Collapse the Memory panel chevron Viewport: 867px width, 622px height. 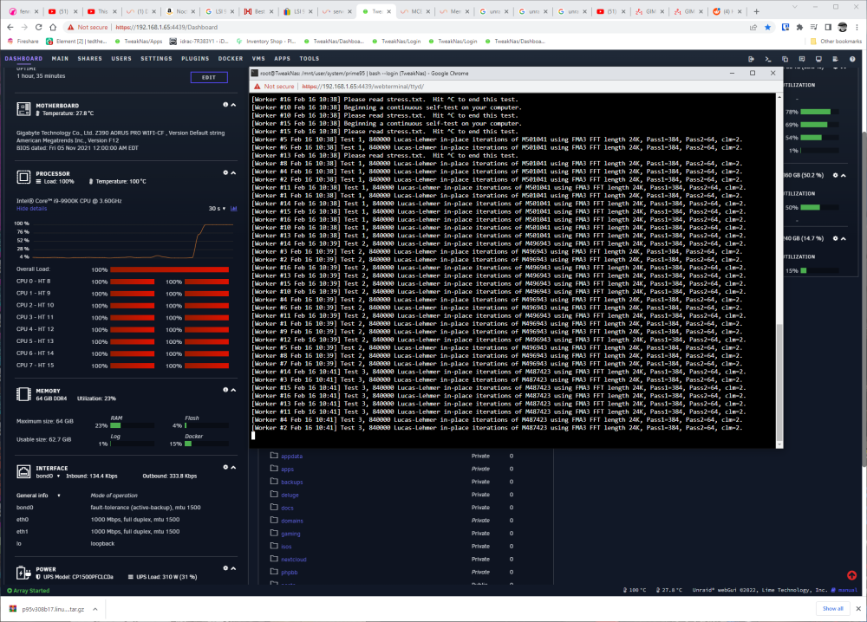[x=233, y=390]
